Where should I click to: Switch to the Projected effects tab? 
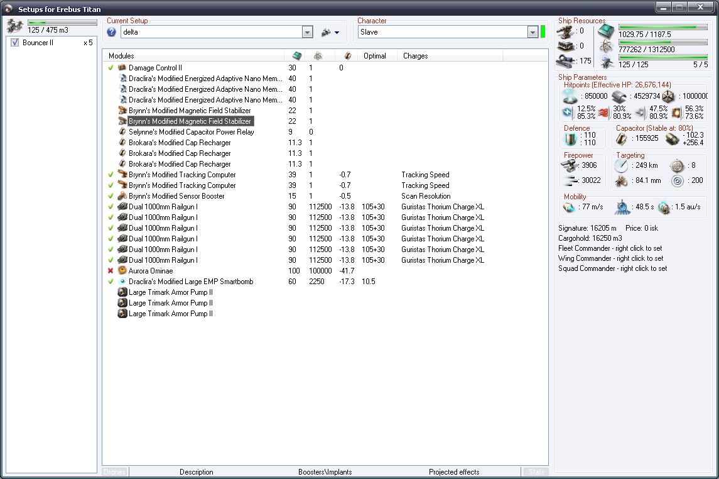coord(454,471)
